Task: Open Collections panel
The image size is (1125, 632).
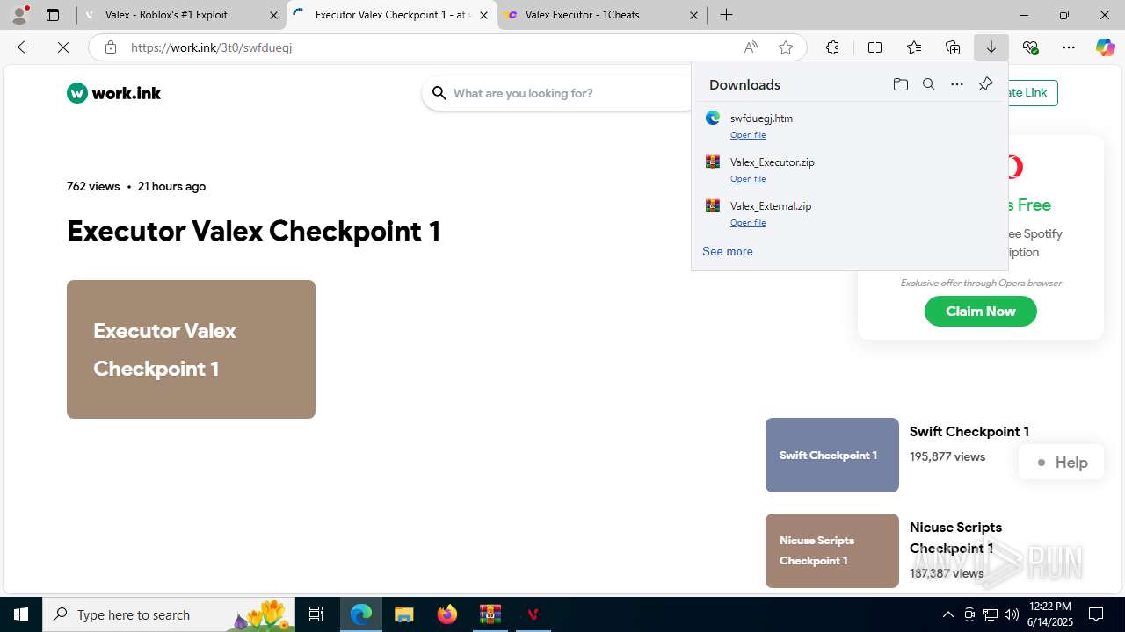Action: [953, 47]
